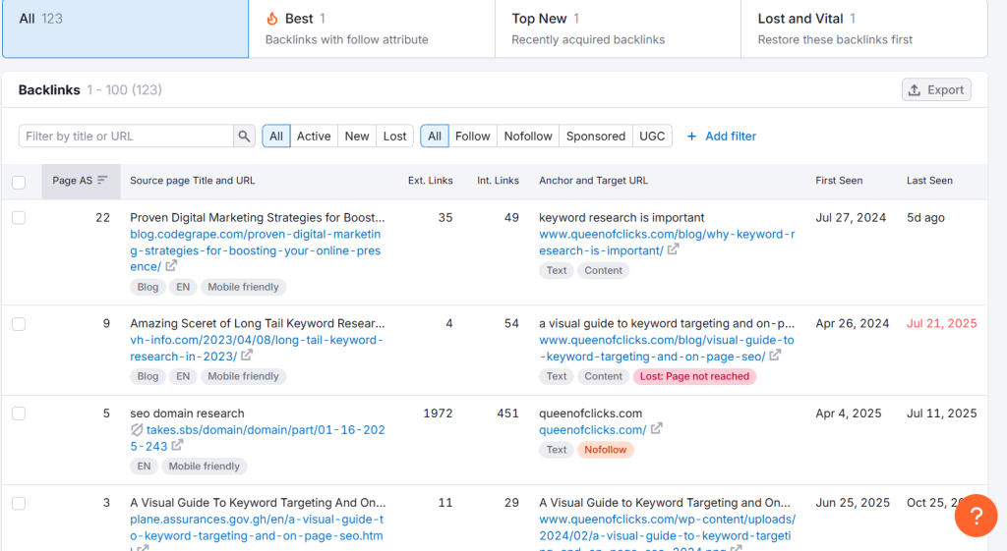Click the plus icon beside Add filter
The width and height of the screenshot is (1007, 551).
coord(691,136)
